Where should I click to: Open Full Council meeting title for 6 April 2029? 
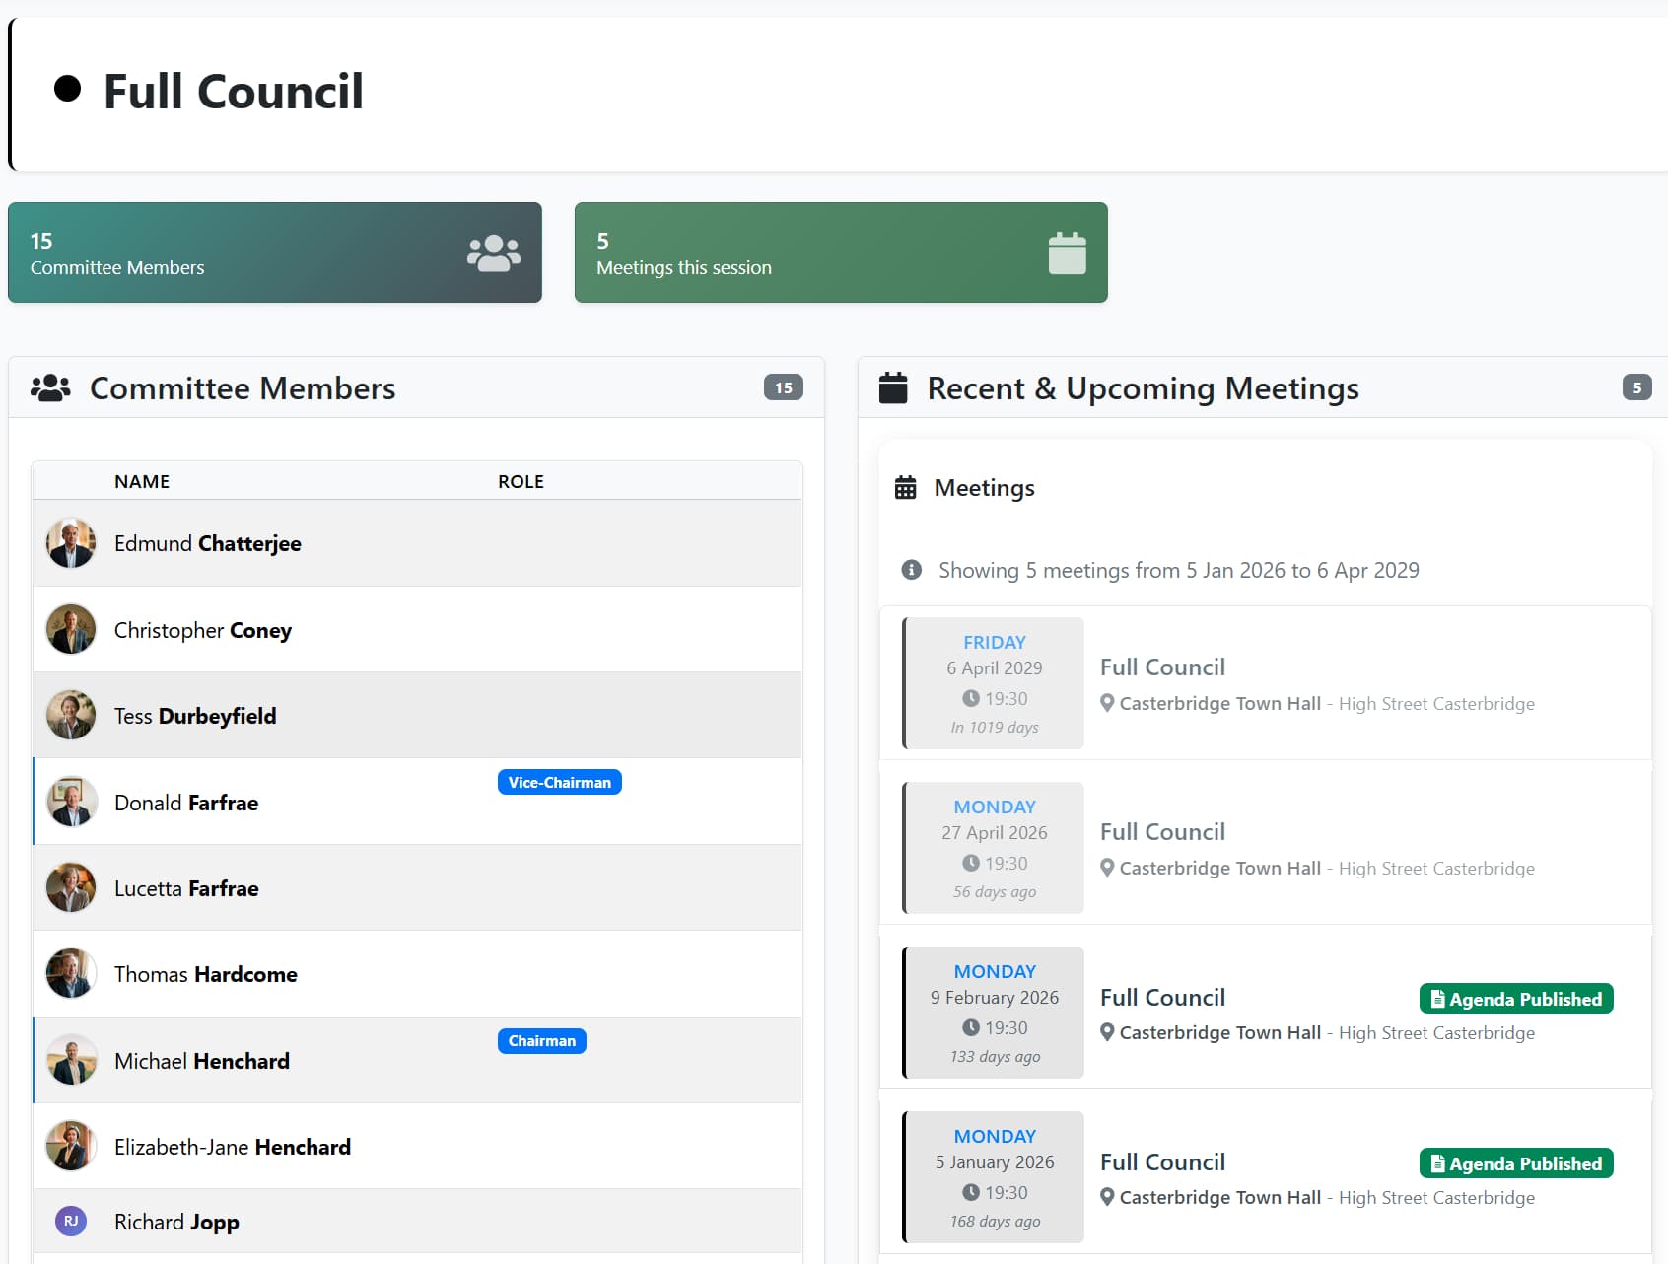(x=1163, y=667)
